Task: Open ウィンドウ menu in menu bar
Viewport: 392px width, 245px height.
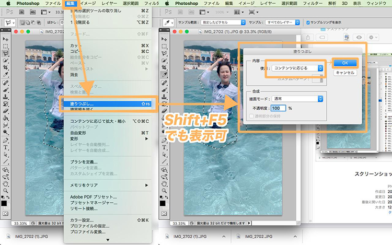Action: click(x=376, y=3)
